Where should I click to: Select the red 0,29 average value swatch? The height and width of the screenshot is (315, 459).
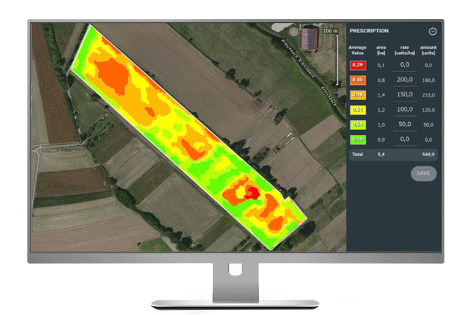[358, 65]
